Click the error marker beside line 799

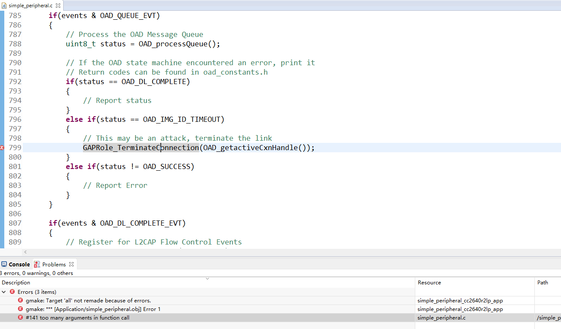(x=2, y=148)
